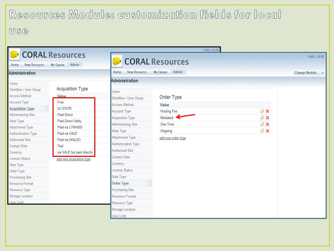Select Purchasing Site in back window sidebar
Viewport: 334px width, 251px height.
[29, 177]
